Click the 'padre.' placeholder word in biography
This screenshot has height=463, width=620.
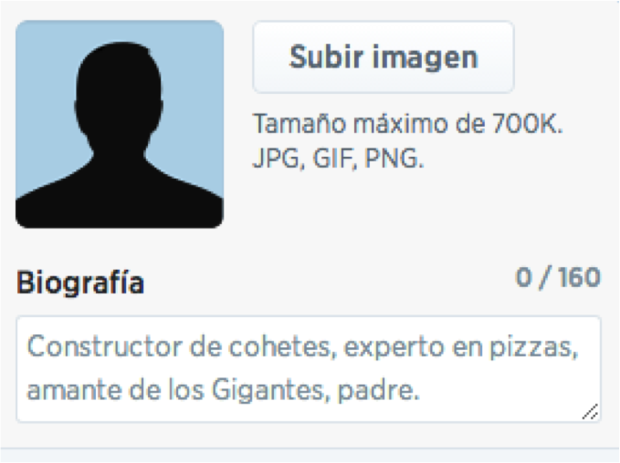tap(378, 391)
